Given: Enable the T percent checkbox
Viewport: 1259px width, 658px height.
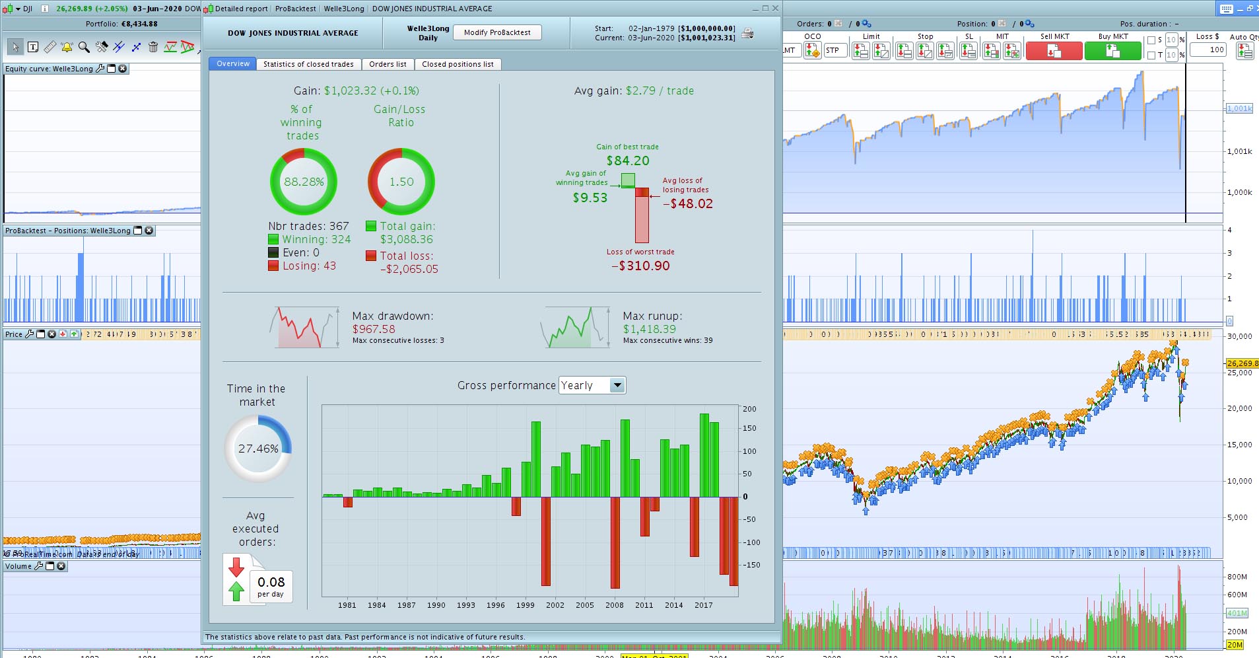Looking at the screenshot, I should click(1151, 55).
